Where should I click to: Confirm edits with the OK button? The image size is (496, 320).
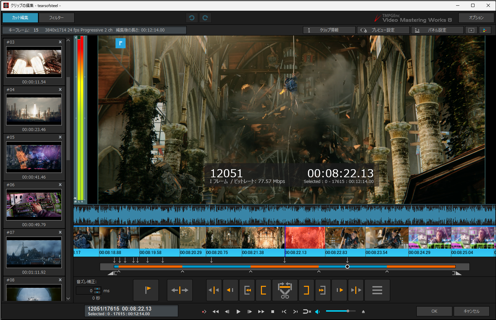pos(434,311)
